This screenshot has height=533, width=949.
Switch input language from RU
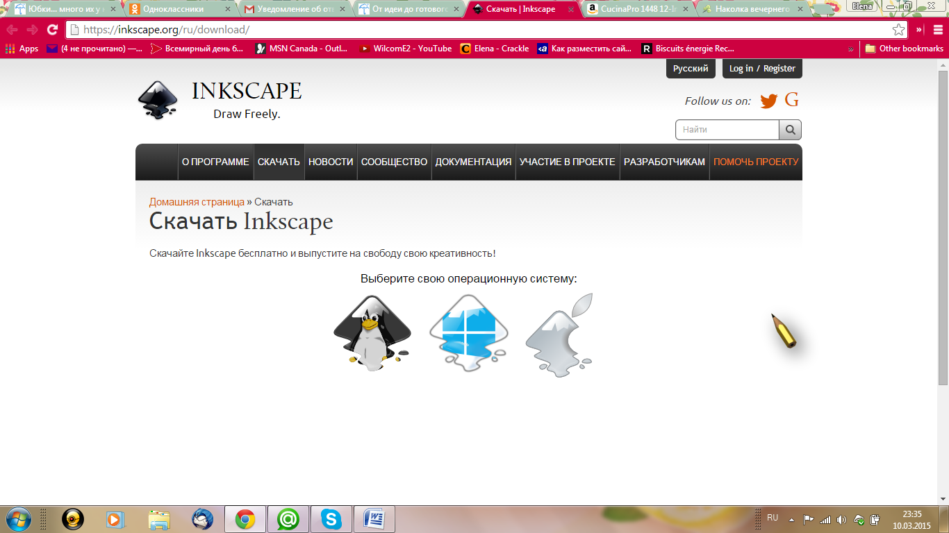pyautogui.click(x=773, y=518)
